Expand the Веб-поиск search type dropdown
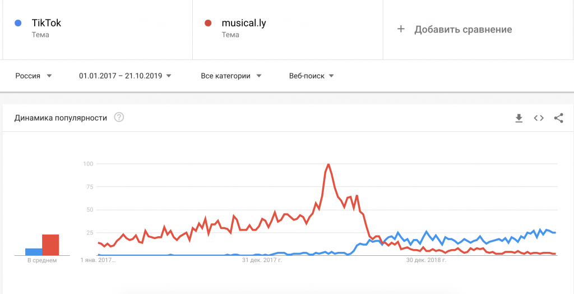The width and height of the screenshot is (574, 294). click(x=312, y=76)
